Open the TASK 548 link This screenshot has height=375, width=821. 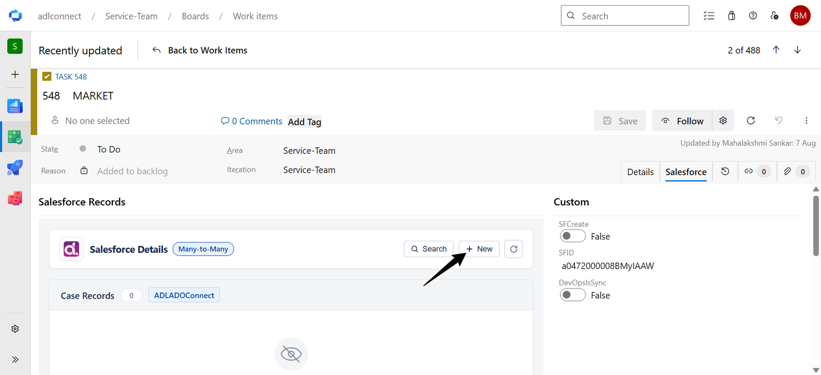[71, 77]
